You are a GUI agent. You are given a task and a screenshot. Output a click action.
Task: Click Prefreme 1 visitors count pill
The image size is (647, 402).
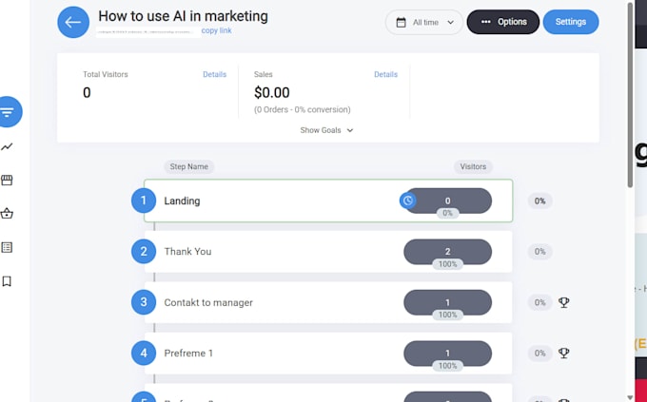pos(448,353)
